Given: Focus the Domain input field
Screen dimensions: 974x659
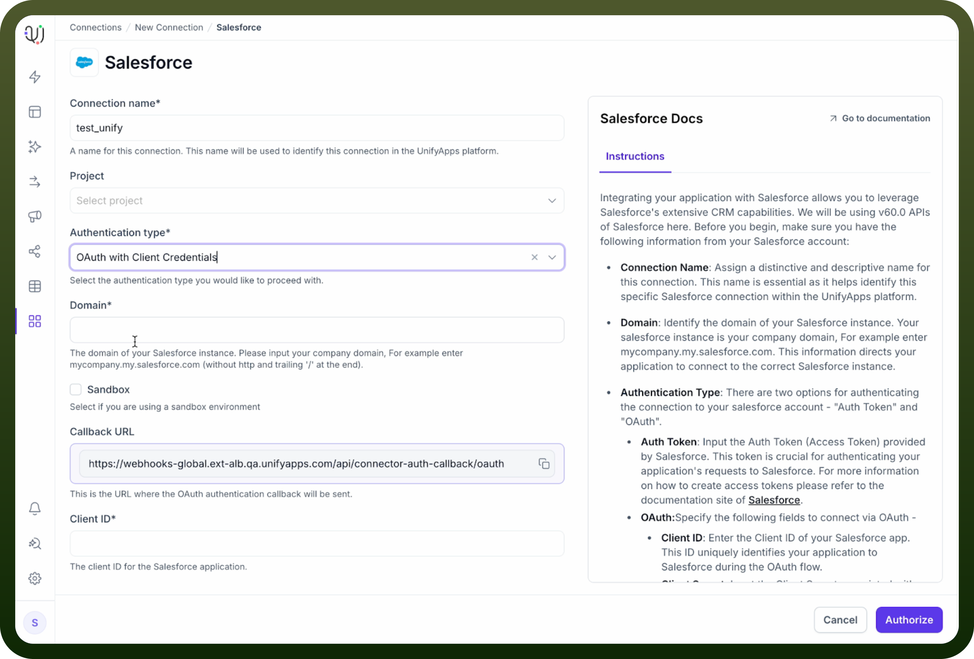Looking at the screenshot, I should (317, 330).
